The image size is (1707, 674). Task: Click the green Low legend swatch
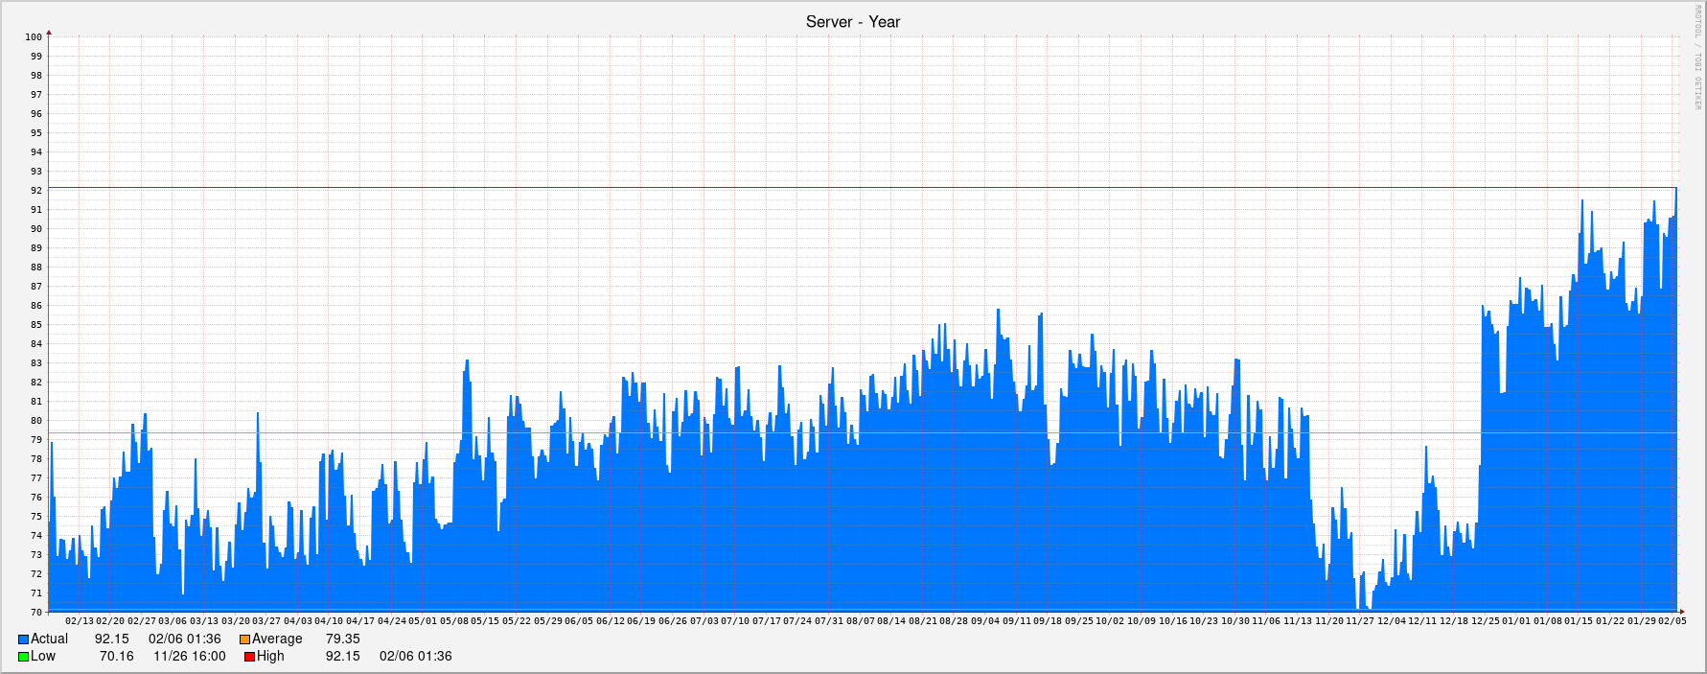pos(23,657)
